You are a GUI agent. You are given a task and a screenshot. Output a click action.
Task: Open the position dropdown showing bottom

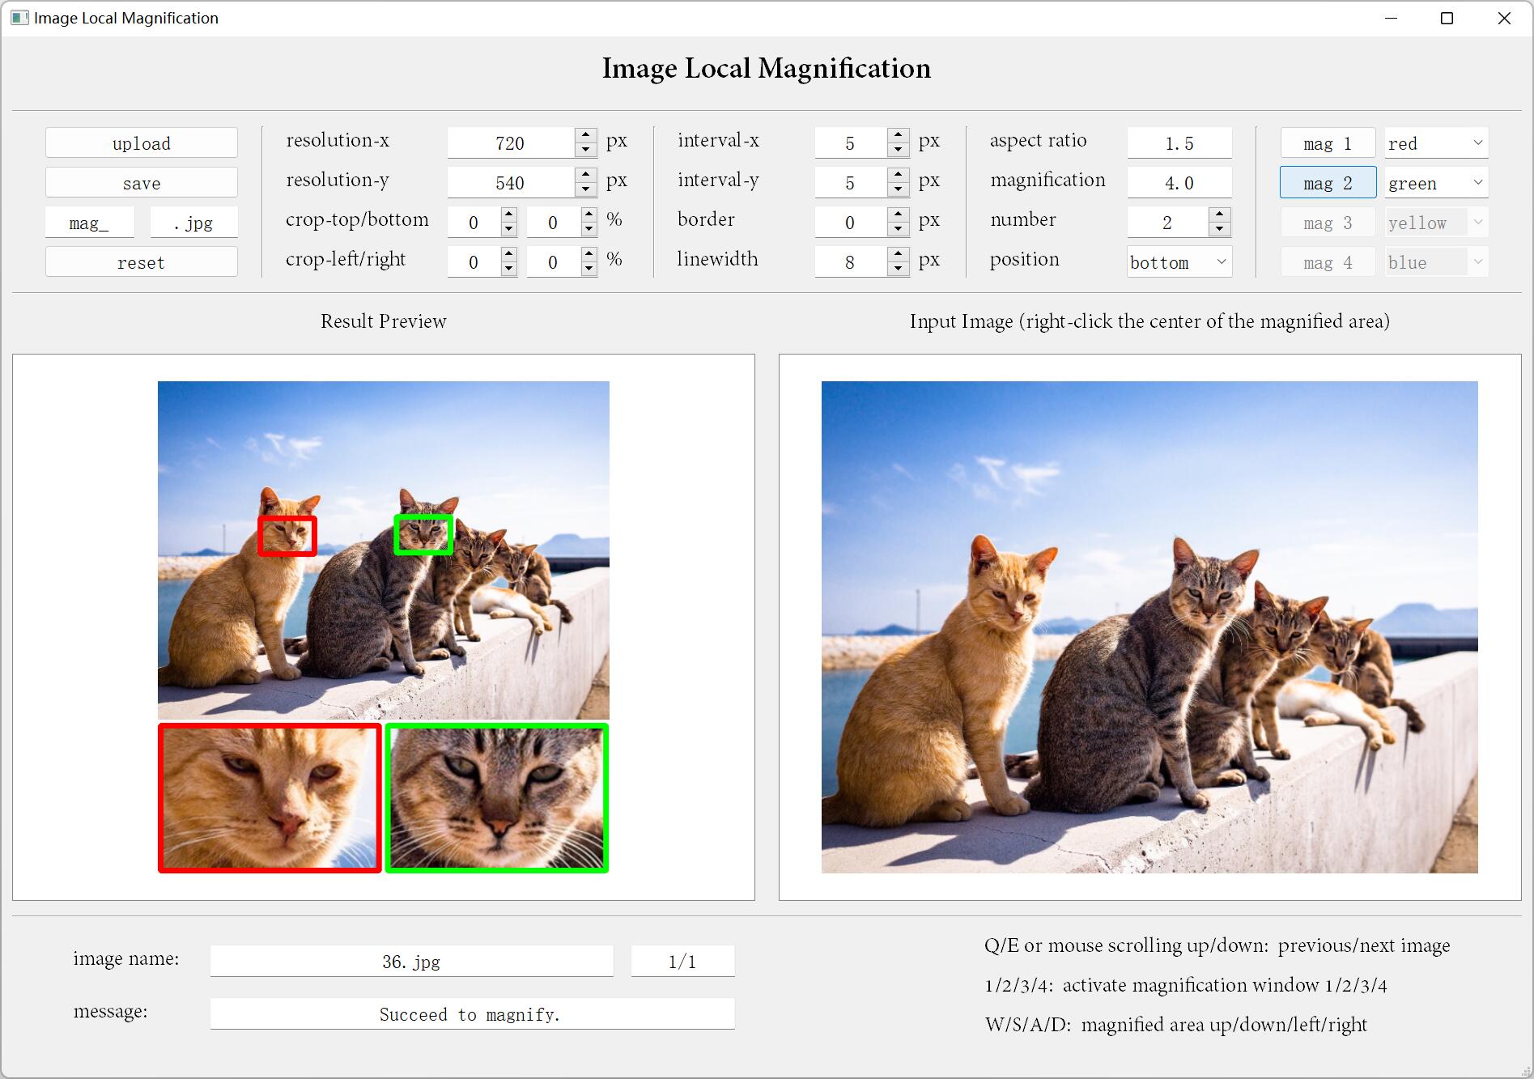coord(1179,262)
